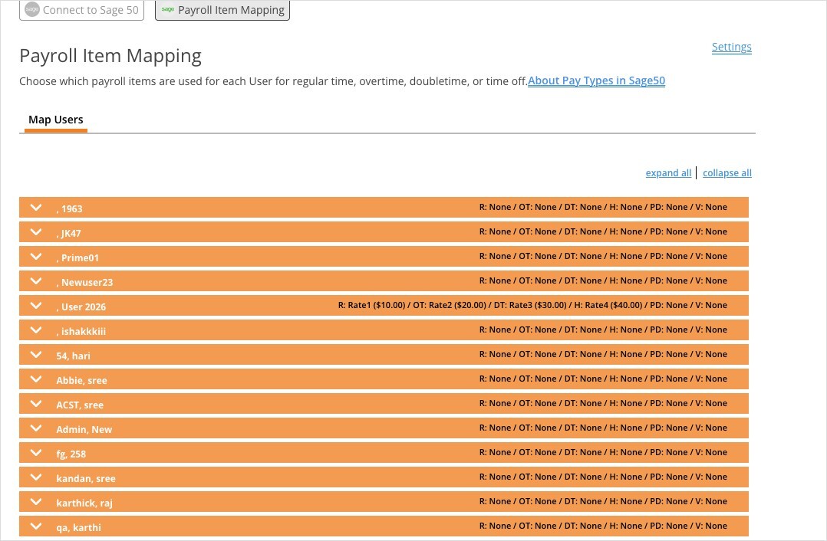
Task: Expand the 'Abbie, sree' row chevron
Action: (x=36, y=379)
